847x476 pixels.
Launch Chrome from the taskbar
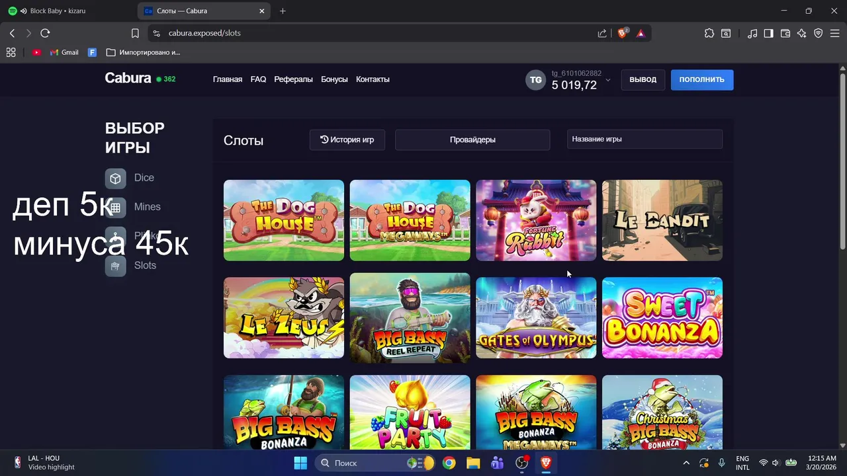point(449,463)
